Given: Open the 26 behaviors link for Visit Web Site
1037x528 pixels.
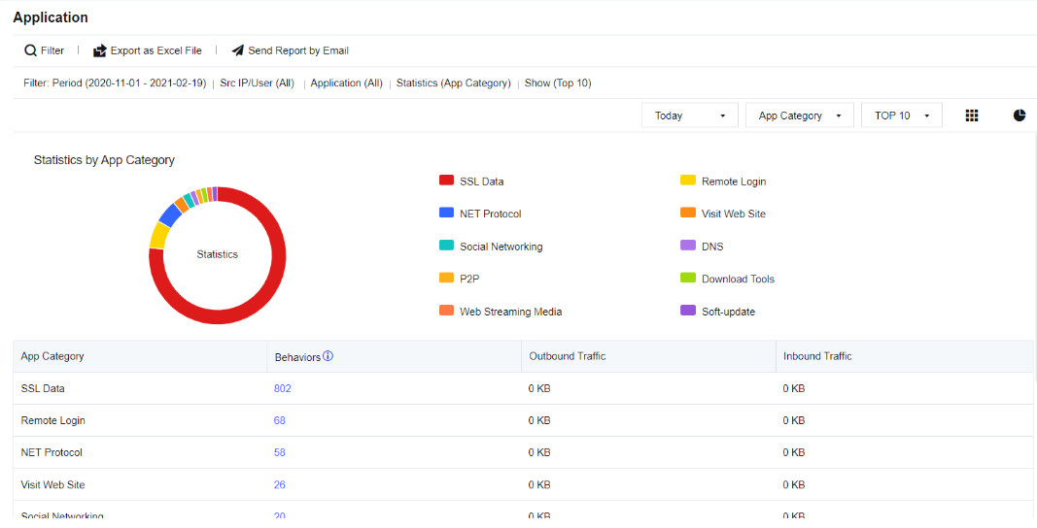Looking at the screenshot, I should [x=279, y=484].
